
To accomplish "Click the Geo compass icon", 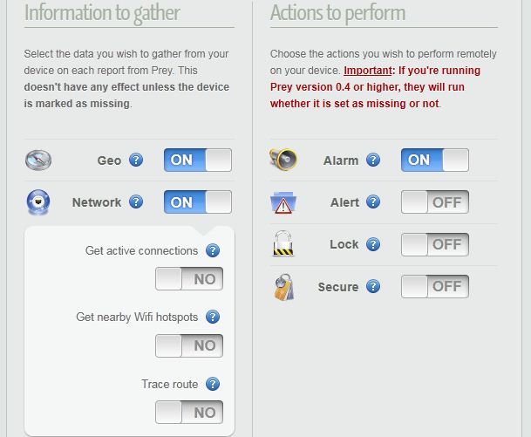I will click(37, 160).
